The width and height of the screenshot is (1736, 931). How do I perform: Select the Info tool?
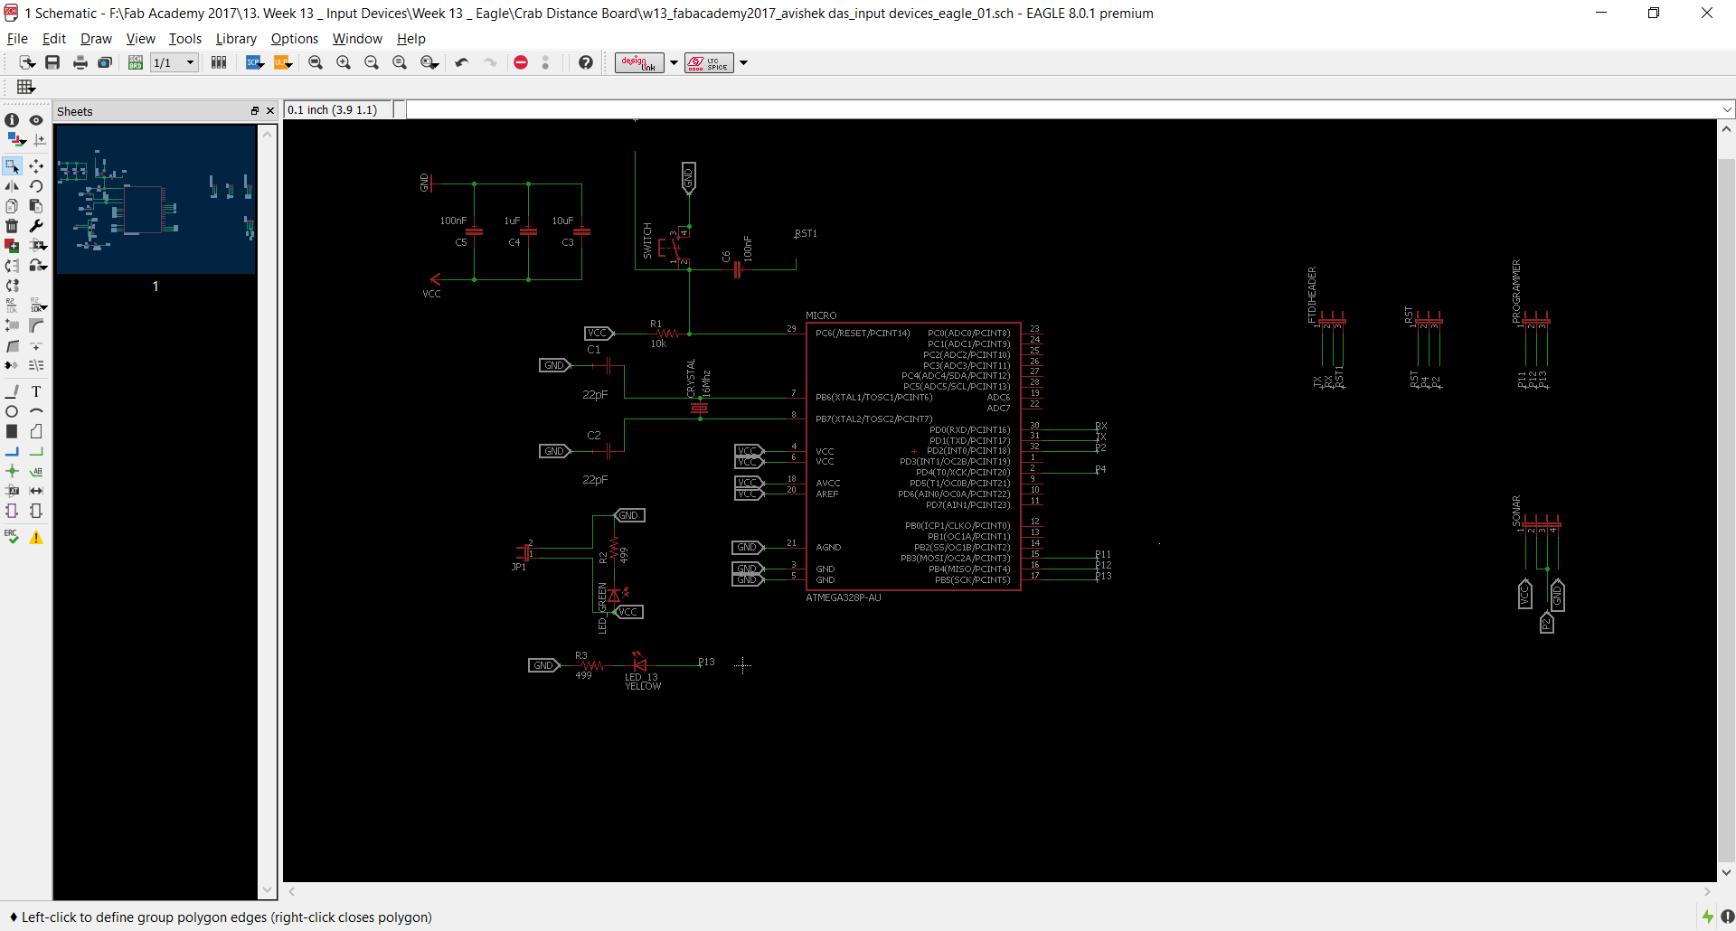pyautogui.click(x=12, y=120)
